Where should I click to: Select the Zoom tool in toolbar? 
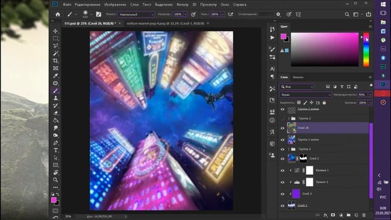pos(56,180)
